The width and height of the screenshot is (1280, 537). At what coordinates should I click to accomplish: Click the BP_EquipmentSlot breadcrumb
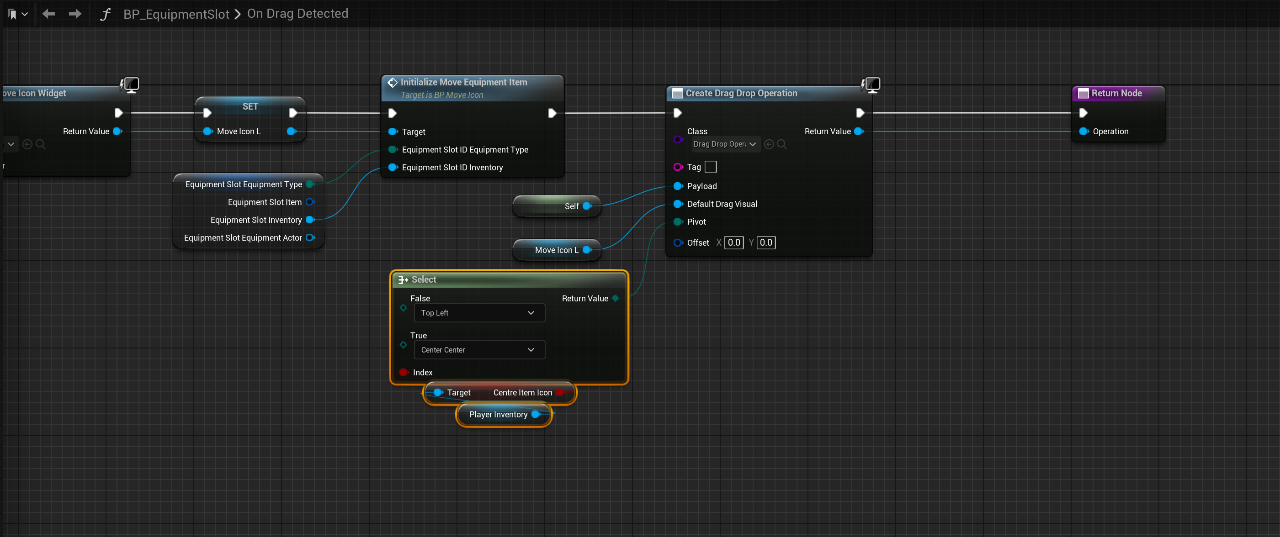point(176,14)
